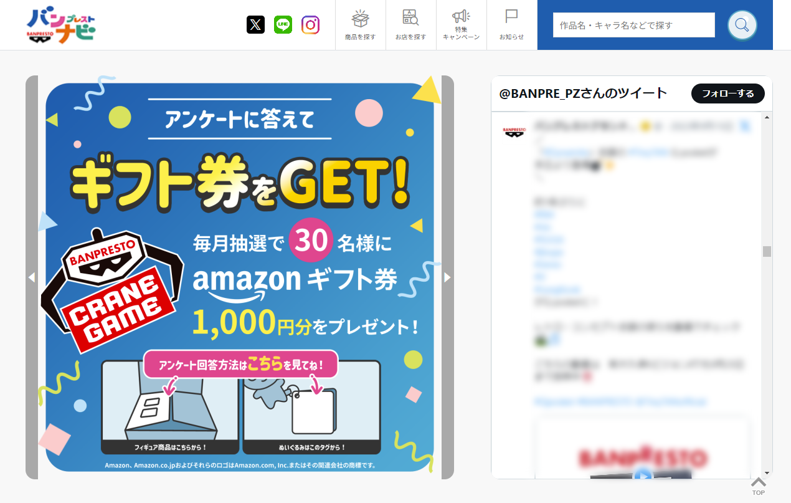This screenshot has height=503, width=791.
Task: Click the Banpresto avatar in tweet
Action: pos(514,131)
